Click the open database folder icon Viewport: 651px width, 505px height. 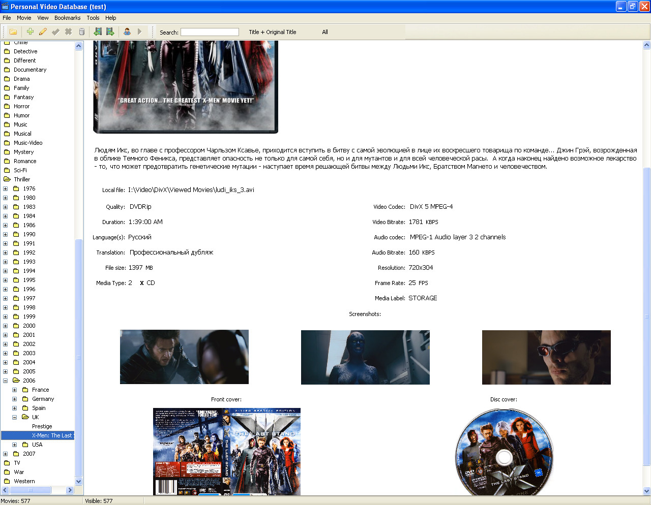point(13,31)
